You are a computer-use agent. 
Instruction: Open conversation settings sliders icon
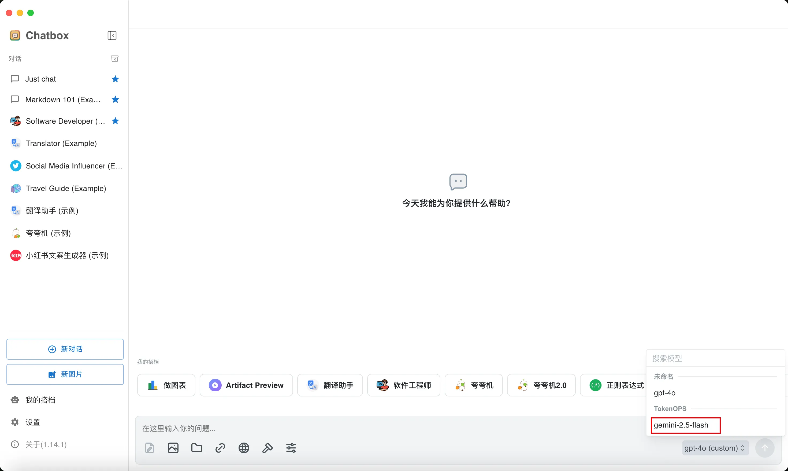pyautogui.click(x=291, y=448)
